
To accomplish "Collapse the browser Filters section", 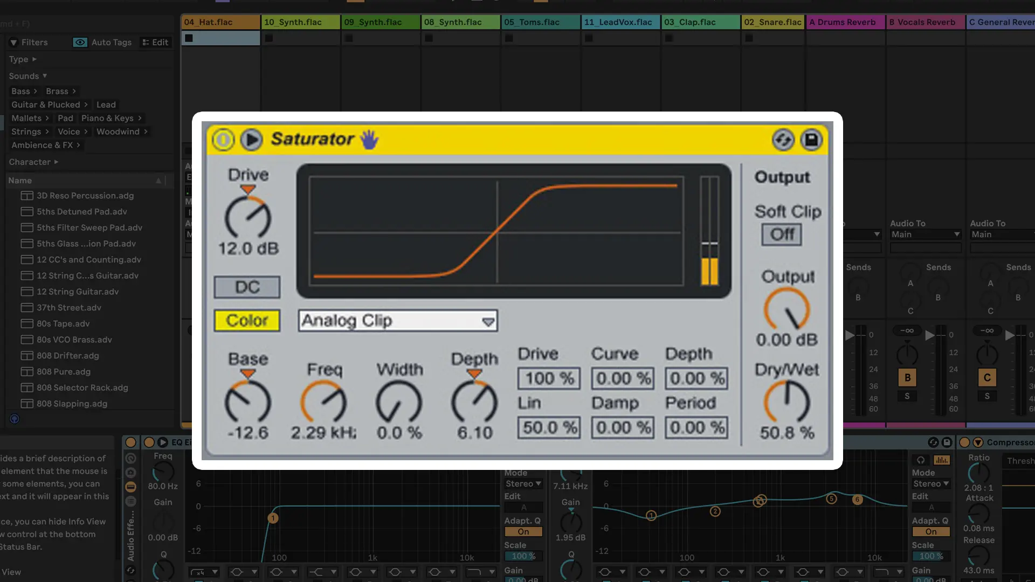I will [14, 42].
